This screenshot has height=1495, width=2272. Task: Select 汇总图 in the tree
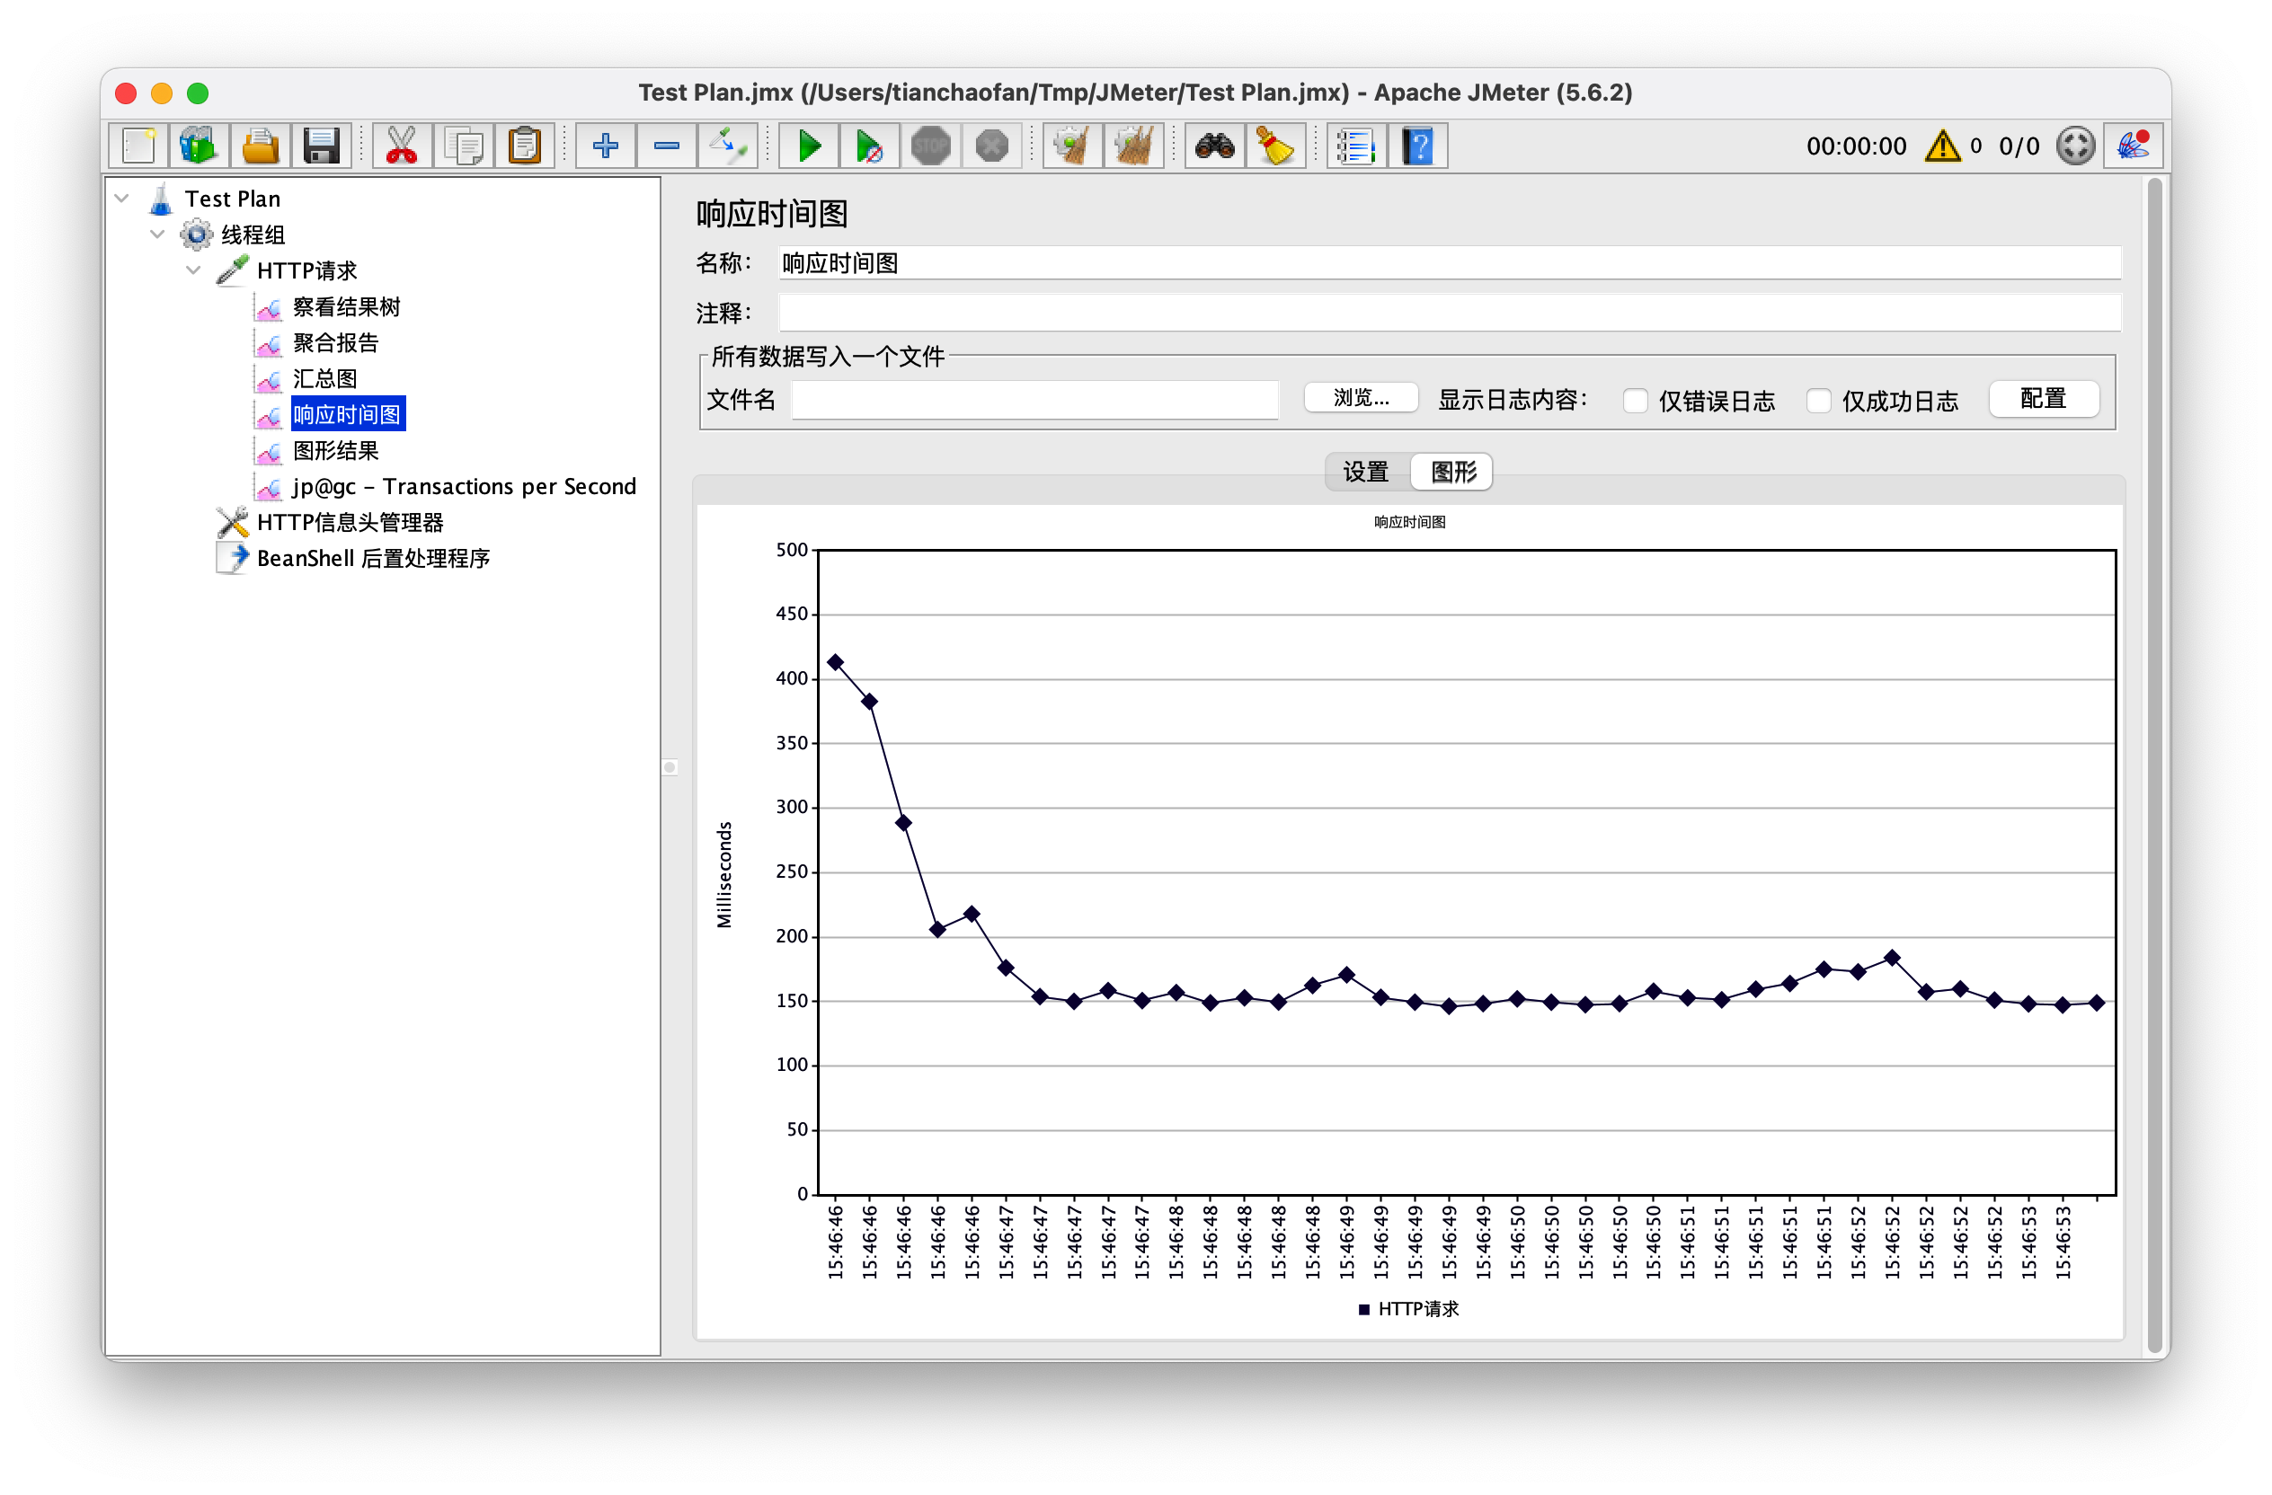[x=325, y=379]
